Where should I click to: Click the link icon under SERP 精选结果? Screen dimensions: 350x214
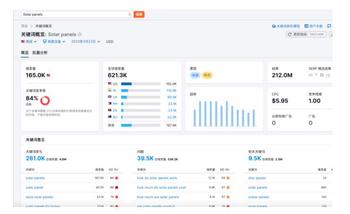(x=310, y=75)
